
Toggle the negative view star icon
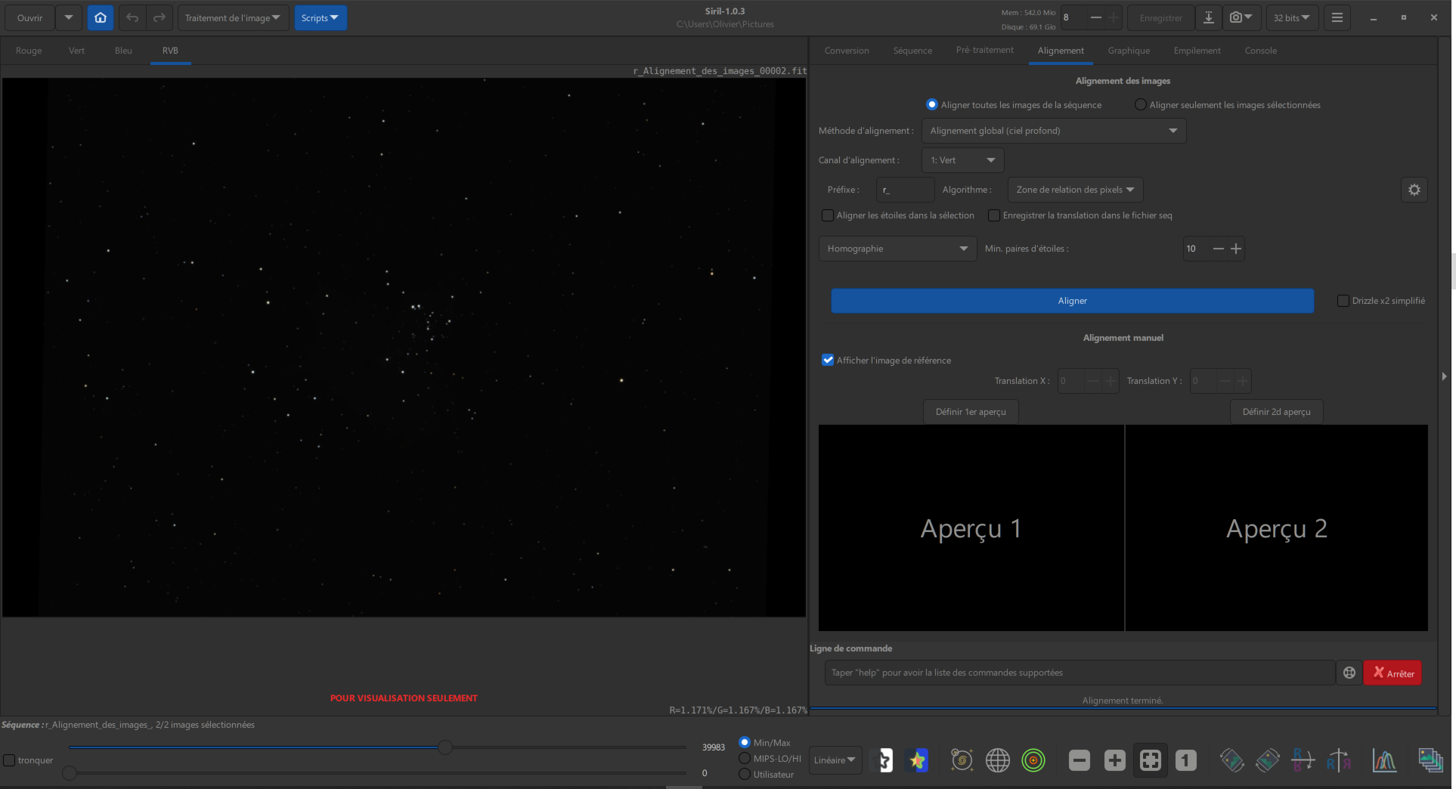[883, 760]
